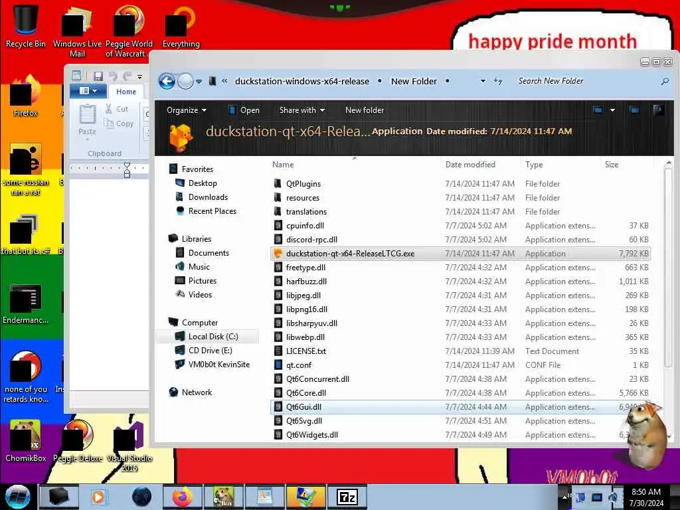Click the help icon in Explorer toolbar
The width and height of the screenshot is (680, 510).
[658, 110]
